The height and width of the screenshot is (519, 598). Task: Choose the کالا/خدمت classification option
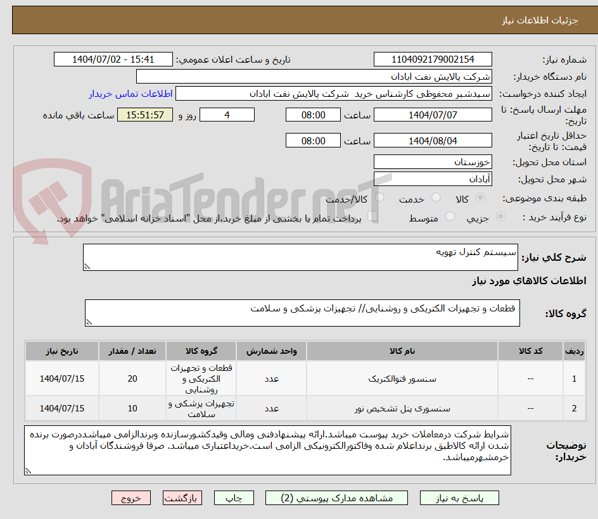(379, 197)
